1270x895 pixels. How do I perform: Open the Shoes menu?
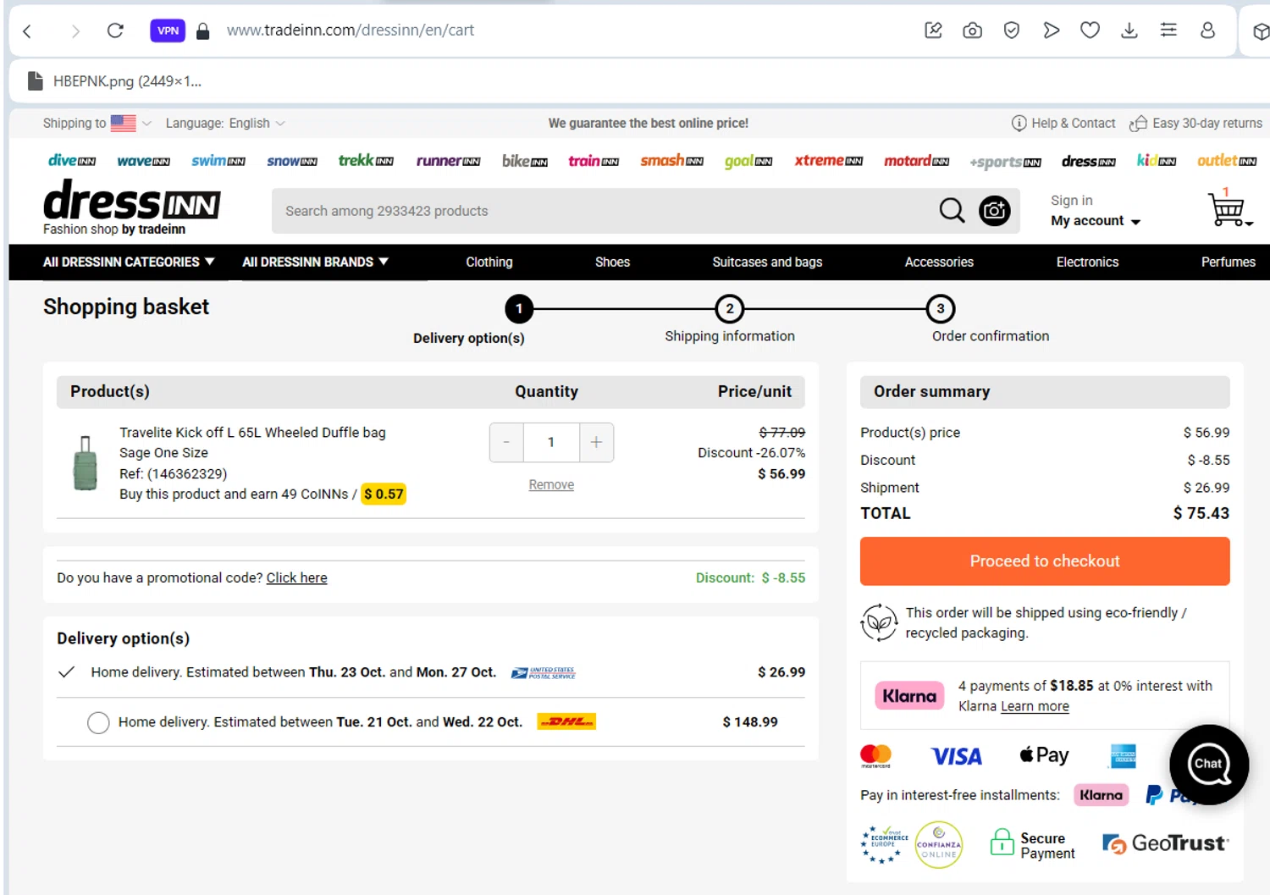tap(612, 262)
